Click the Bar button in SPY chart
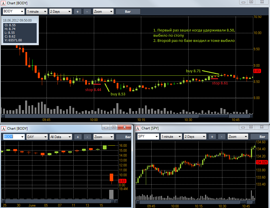The width and height of the screenshot is (270, 208). point(259,136)
